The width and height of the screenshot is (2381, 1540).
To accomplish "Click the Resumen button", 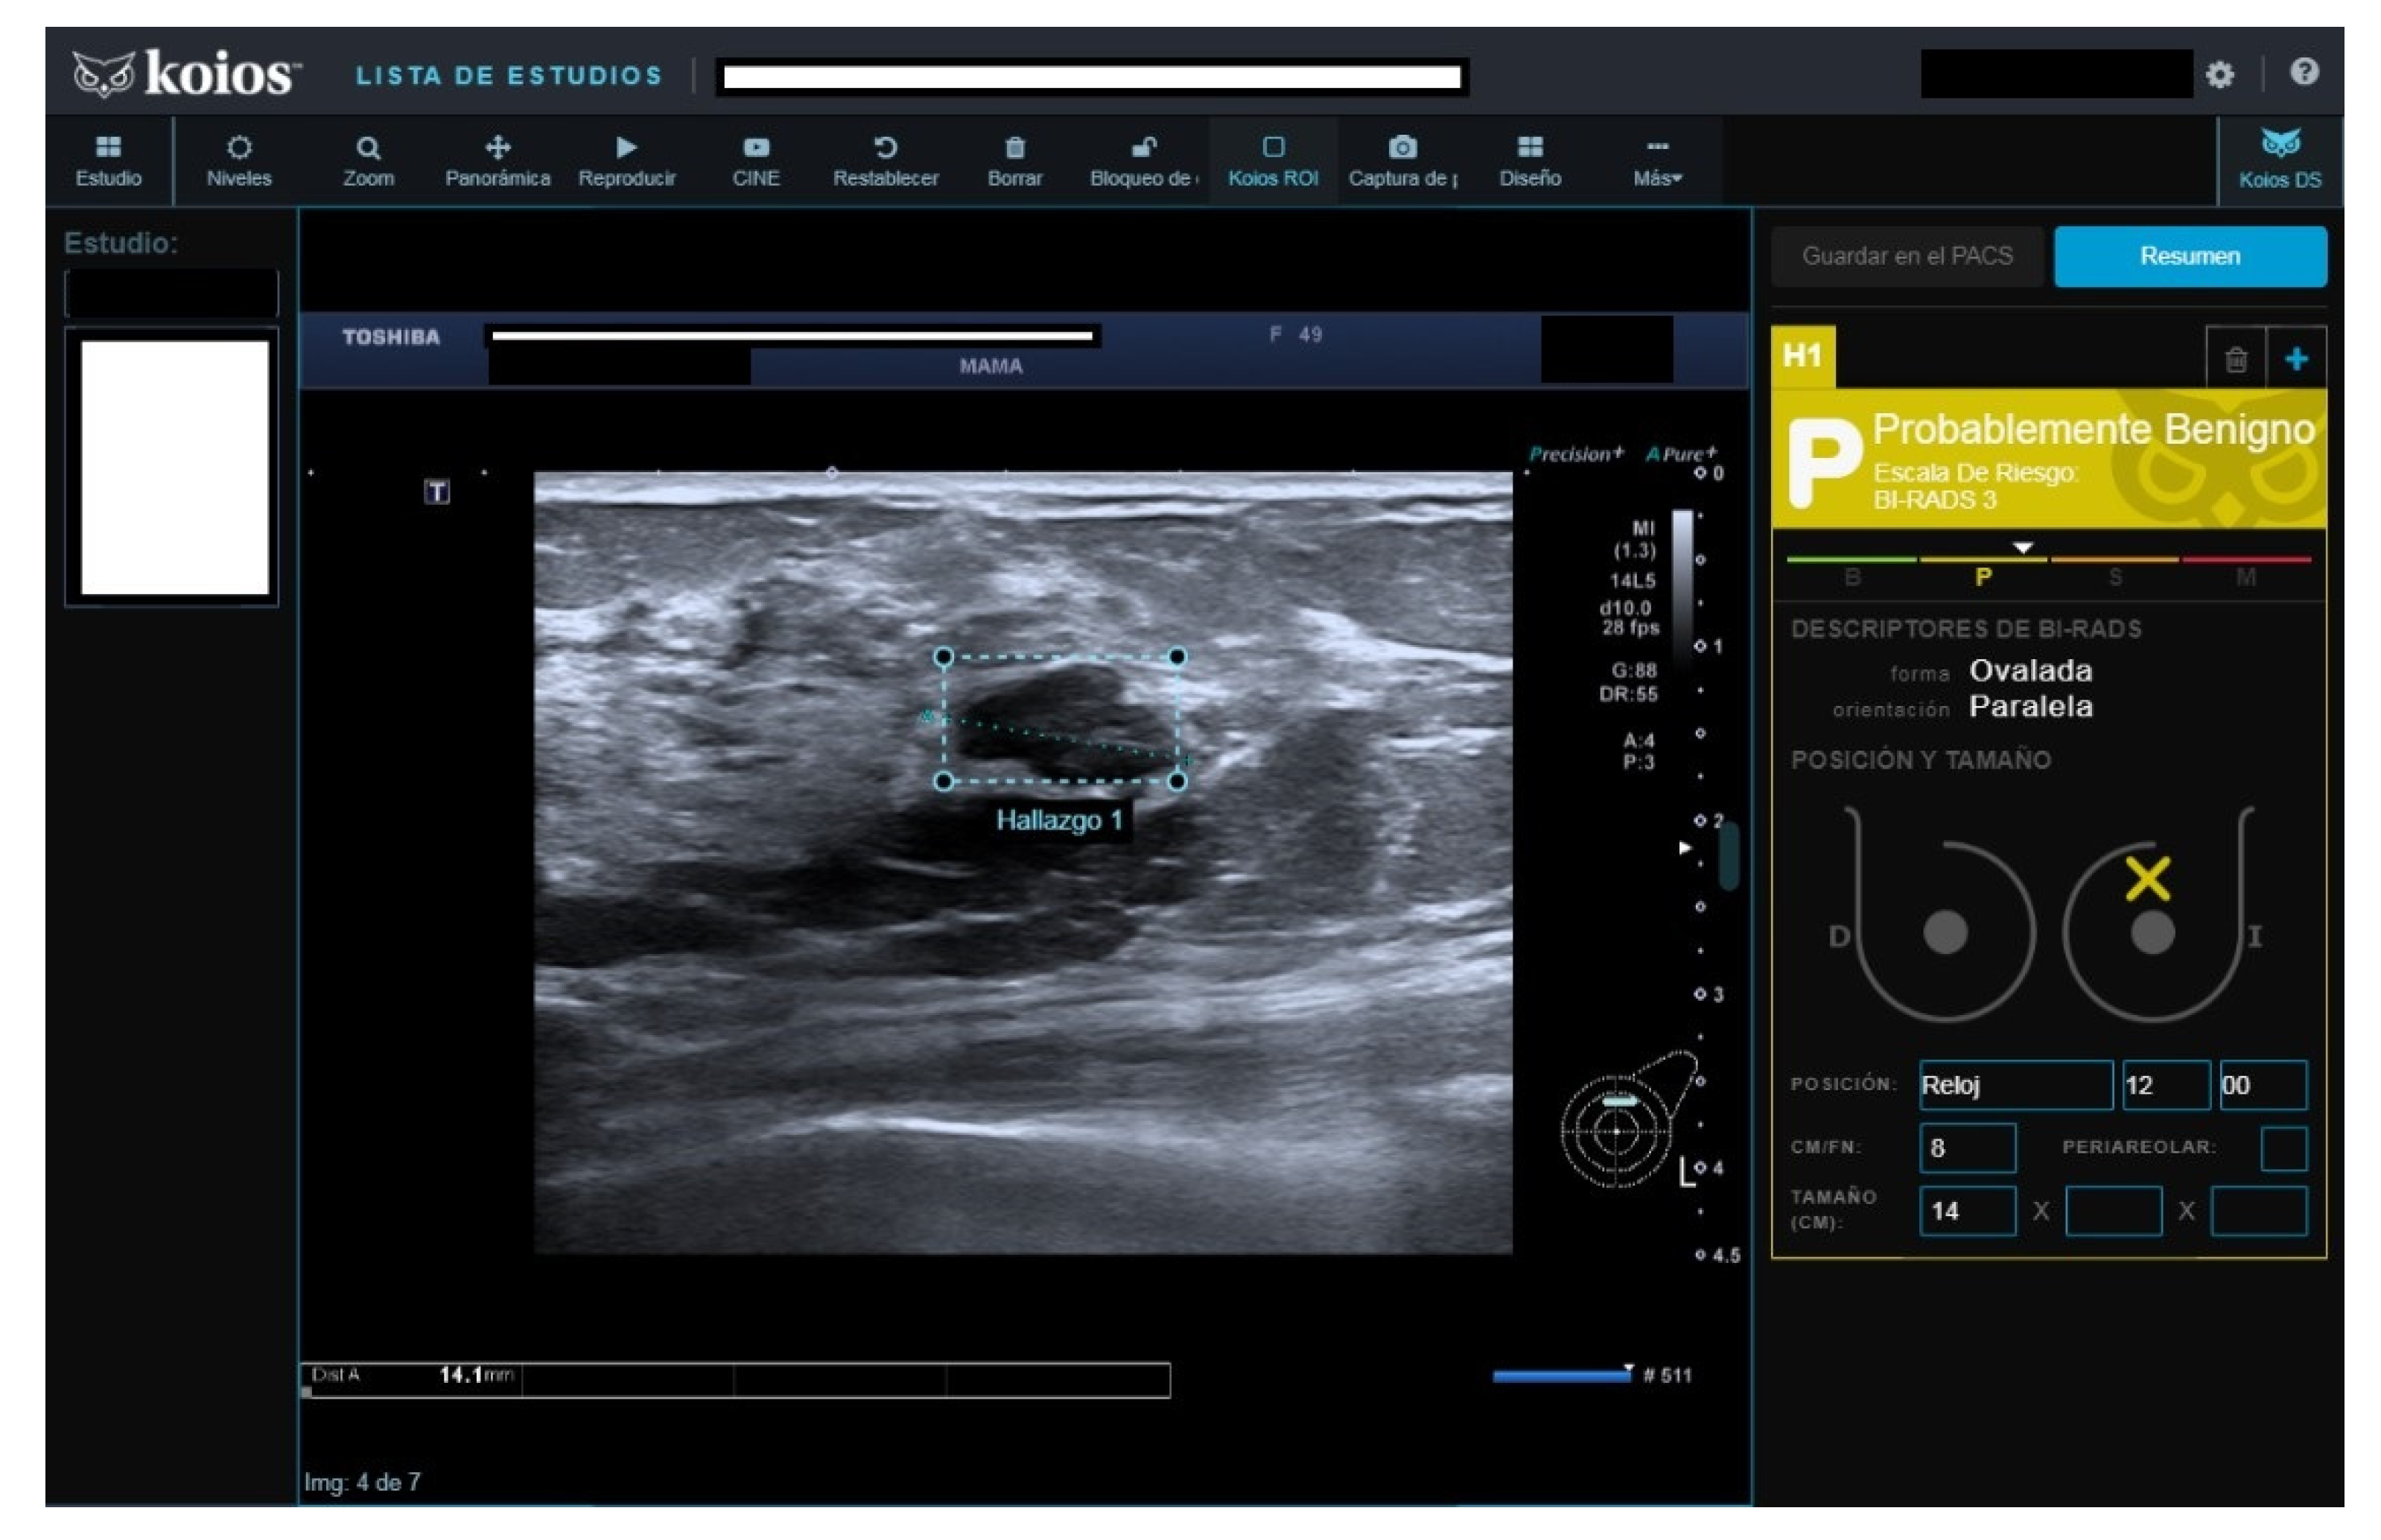I will pyautogui.click(x=2190, y=256).
